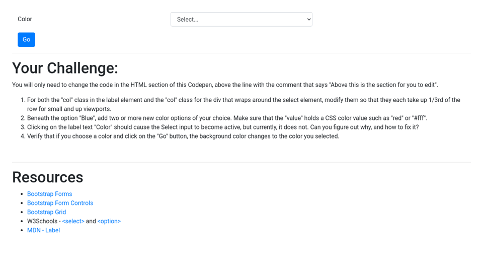Click the second step about adding color options
This screenshot has width=483, height=272.
[227, 118]
